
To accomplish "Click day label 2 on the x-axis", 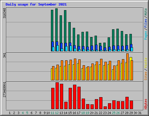I will tap(14, 113).
